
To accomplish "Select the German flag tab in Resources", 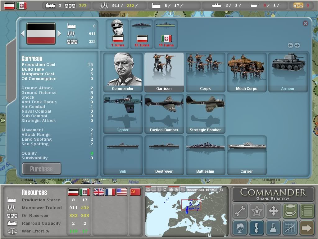I will pyautogui.click(x=73, y=192).
